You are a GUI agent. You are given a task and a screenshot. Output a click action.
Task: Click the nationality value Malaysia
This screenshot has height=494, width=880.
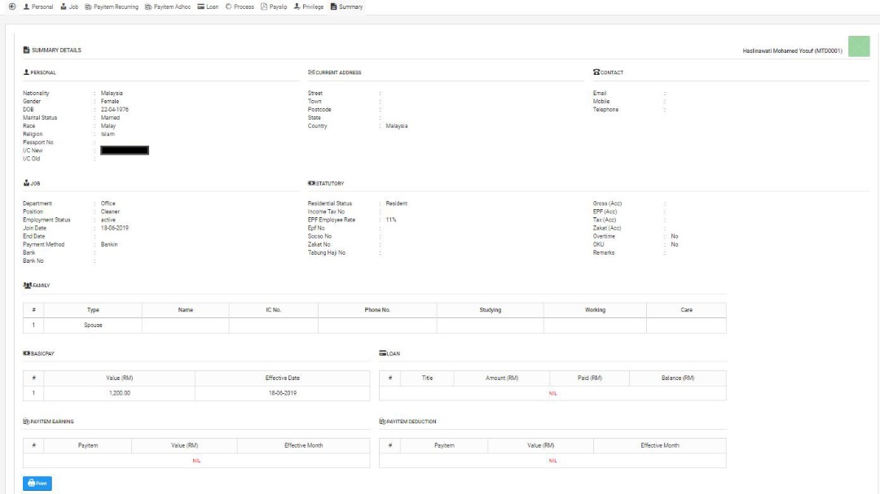point(112,93)
